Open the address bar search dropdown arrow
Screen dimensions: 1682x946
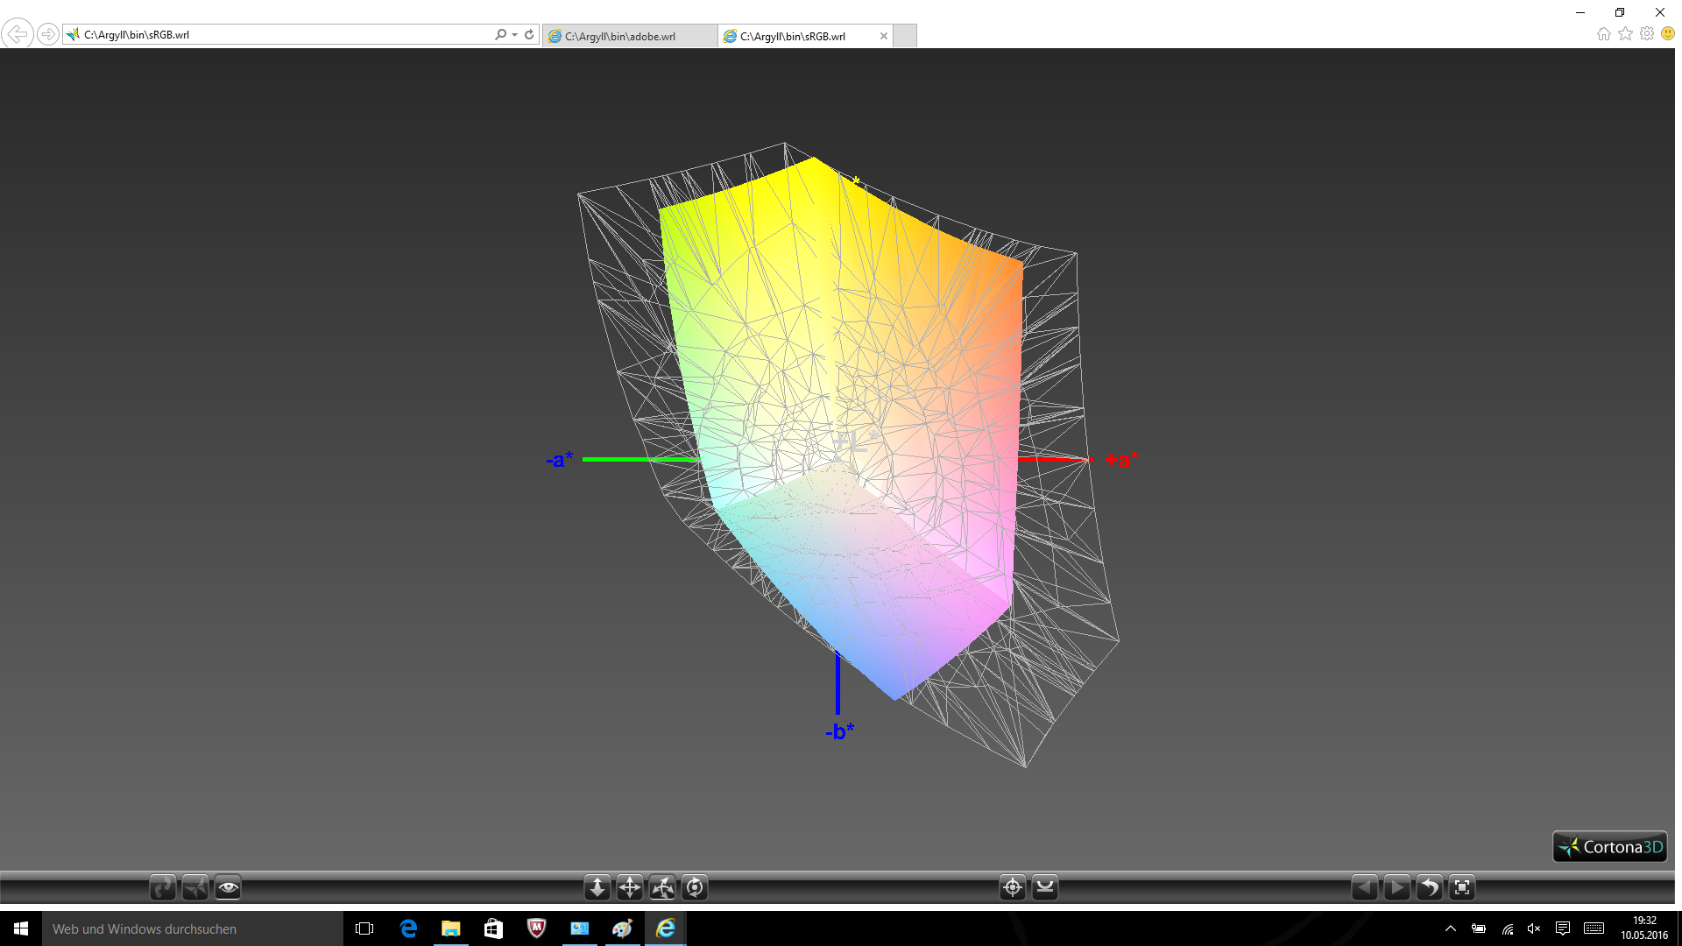[x=514, y=35]
